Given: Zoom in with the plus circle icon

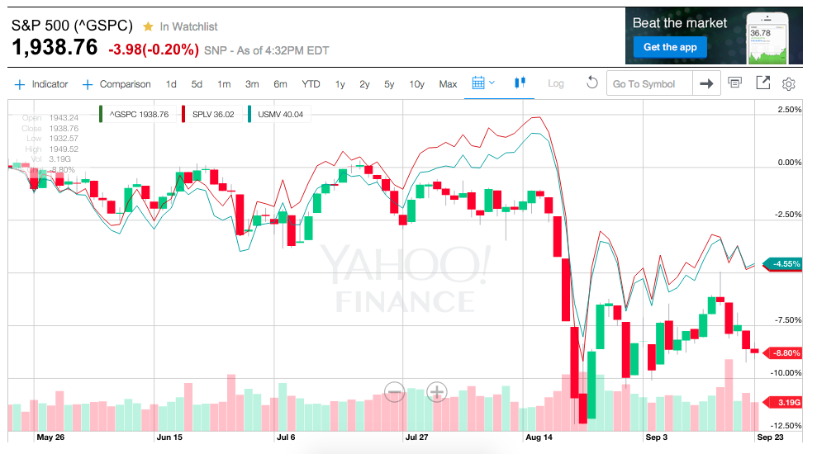Looking at the screenshot, I should coord(437,391).
